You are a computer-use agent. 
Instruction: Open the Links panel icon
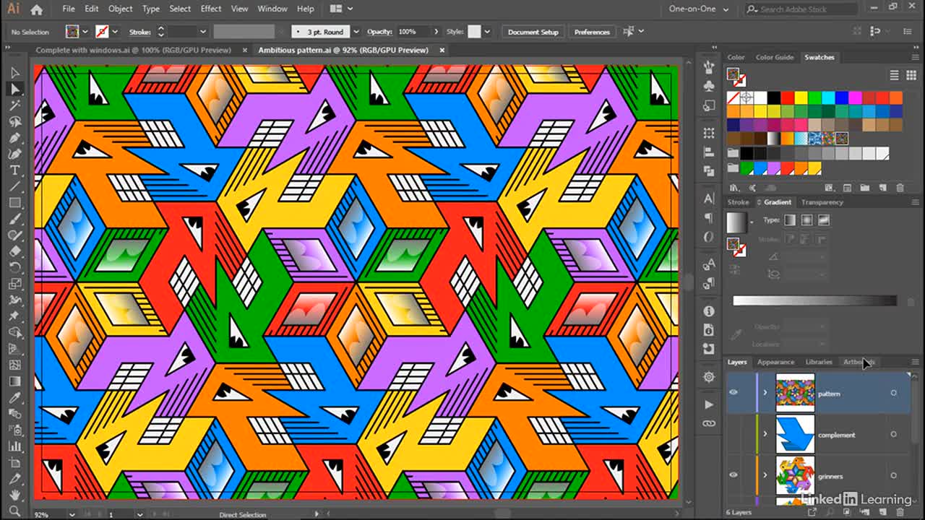pyautogui.click(x=709, y=423)
